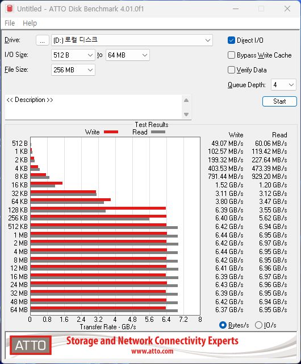Click the 5.62 GB/s read result

[x=273, y=218]
